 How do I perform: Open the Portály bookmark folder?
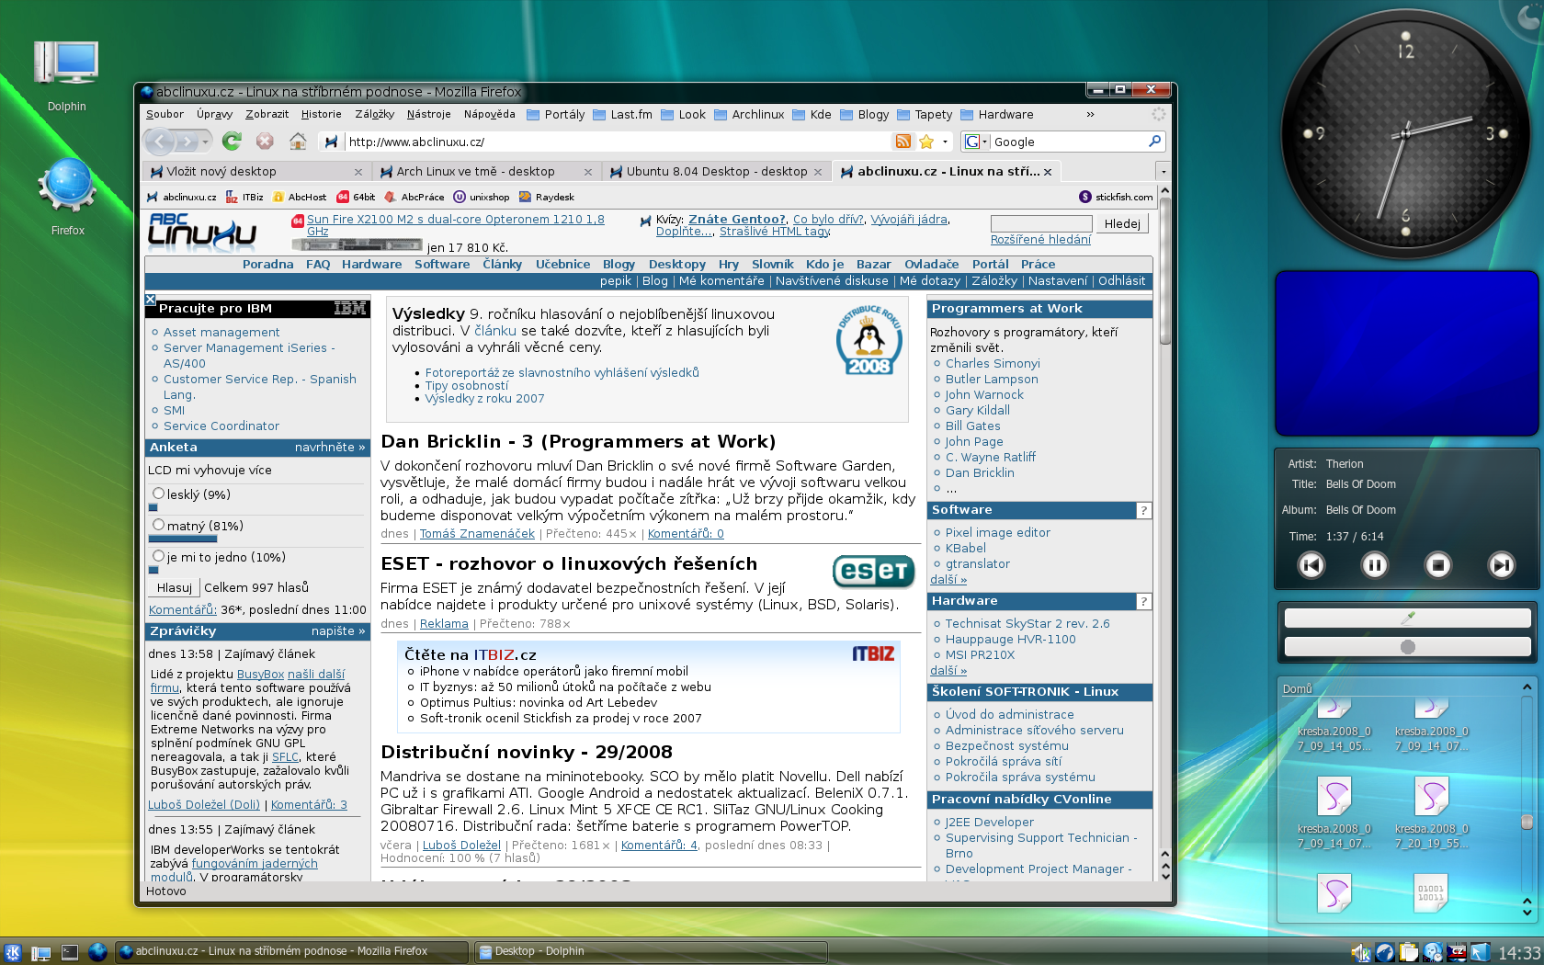tap(556, 115)
